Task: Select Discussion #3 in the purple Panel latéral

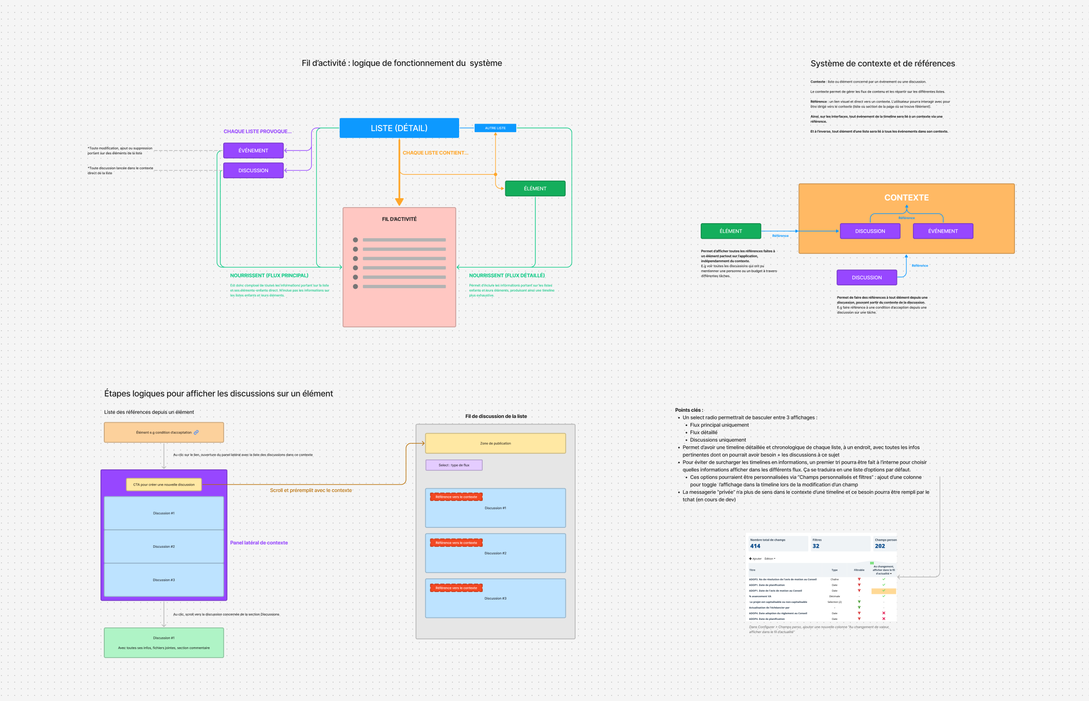Action: [164, 580]
